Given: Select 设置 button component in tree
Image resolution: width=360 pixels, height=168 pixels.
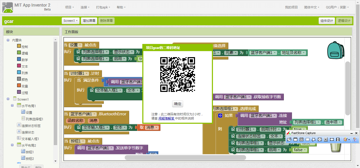Looking at the screenshot, I should click(27, 112).
